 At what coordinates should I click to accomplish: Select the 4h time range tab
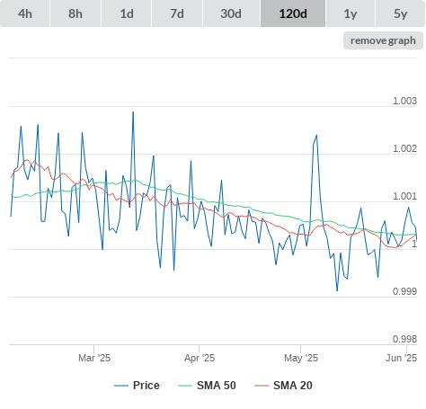coord(25,13)
